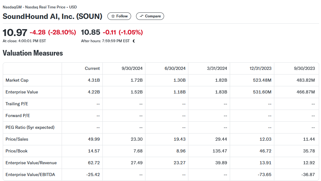Viewport: 321px width, 181px height.
Task: Select the Current column header
Action: pyautogui.click(x=92, y=68)
